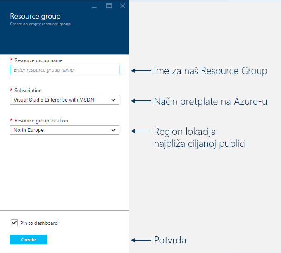The width and height of the screenshot is (281, 253).
Task: Maximize the Resource group blade
Action: (109, 6)
